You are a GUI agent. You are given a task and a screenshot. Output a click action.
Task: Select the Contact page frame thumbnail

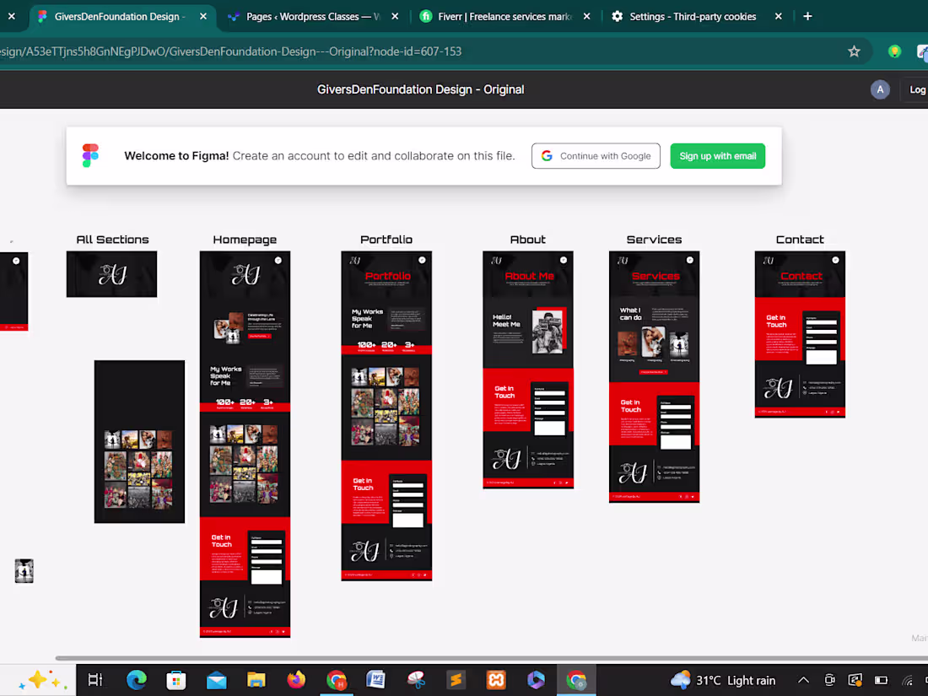799,333
